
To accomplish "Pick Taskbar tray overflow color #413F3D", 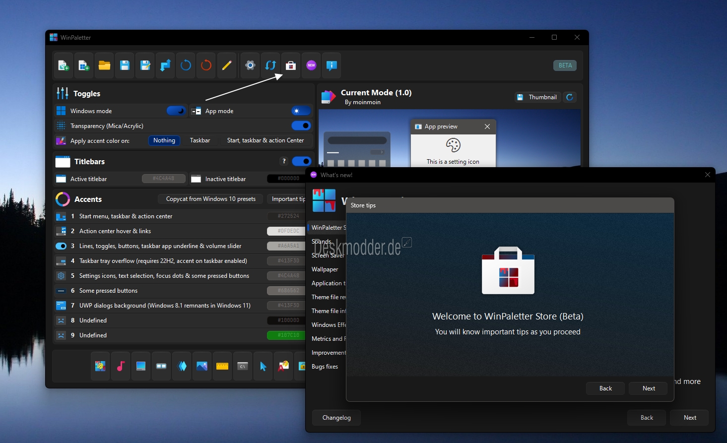I will (x=286, y=261).
